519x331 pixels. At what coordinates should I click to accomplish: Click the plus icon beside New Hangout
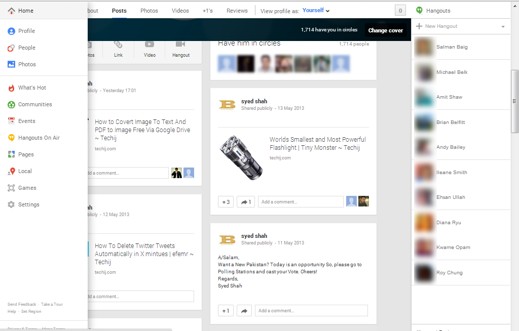[419, 26]
